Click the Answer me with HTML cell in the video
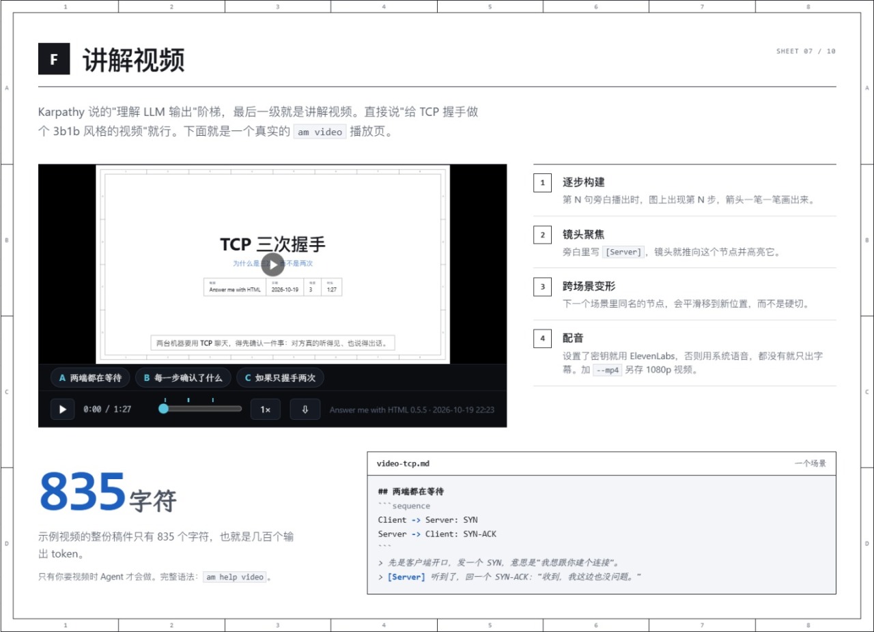 click(235, 287)
